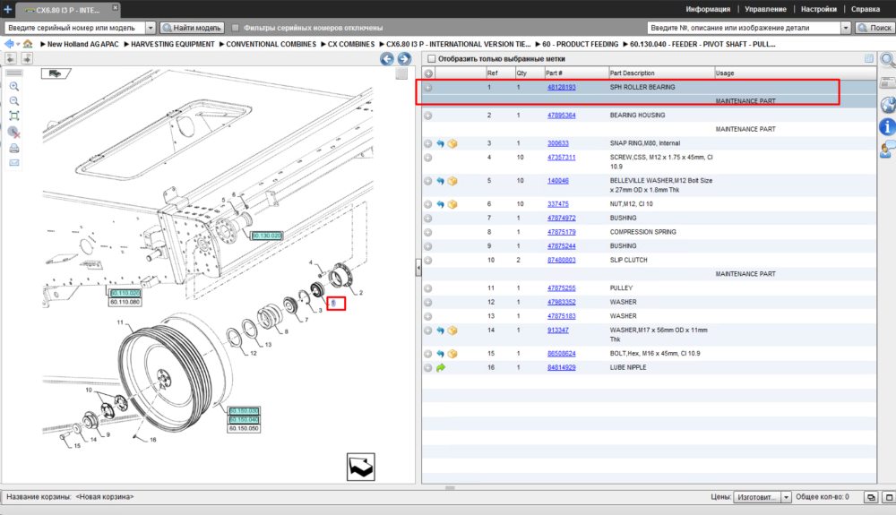
Task: Clear the callout selection tool icon
Action: point(14,133)
